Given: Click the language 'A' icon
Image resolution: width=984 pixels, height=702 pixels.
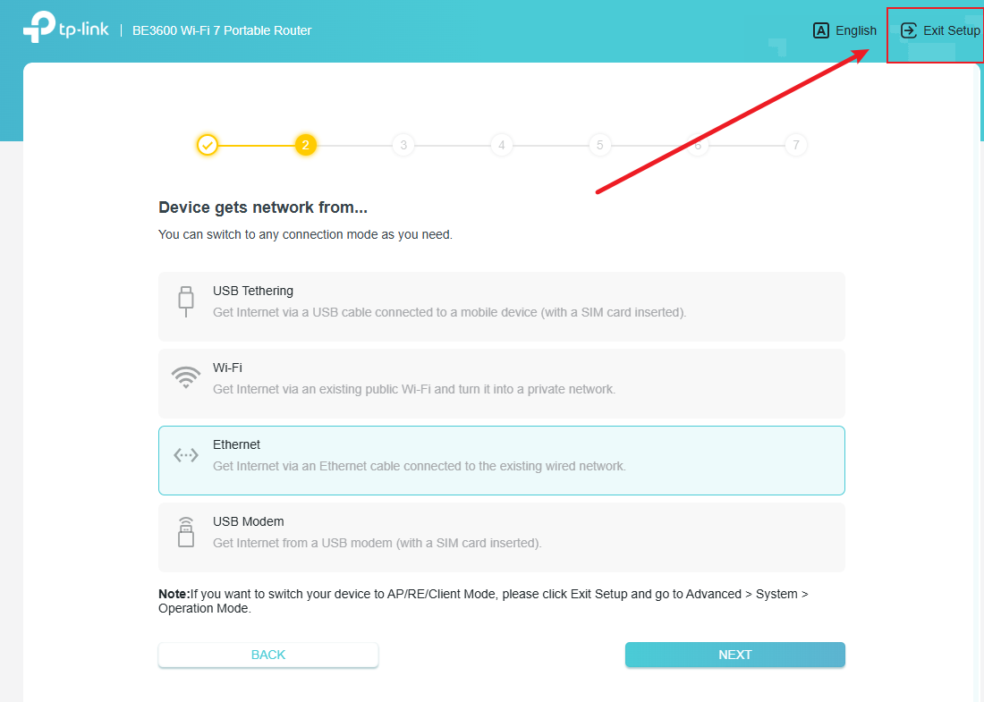Looking at the screenshot, I should [x=821, y=30].
